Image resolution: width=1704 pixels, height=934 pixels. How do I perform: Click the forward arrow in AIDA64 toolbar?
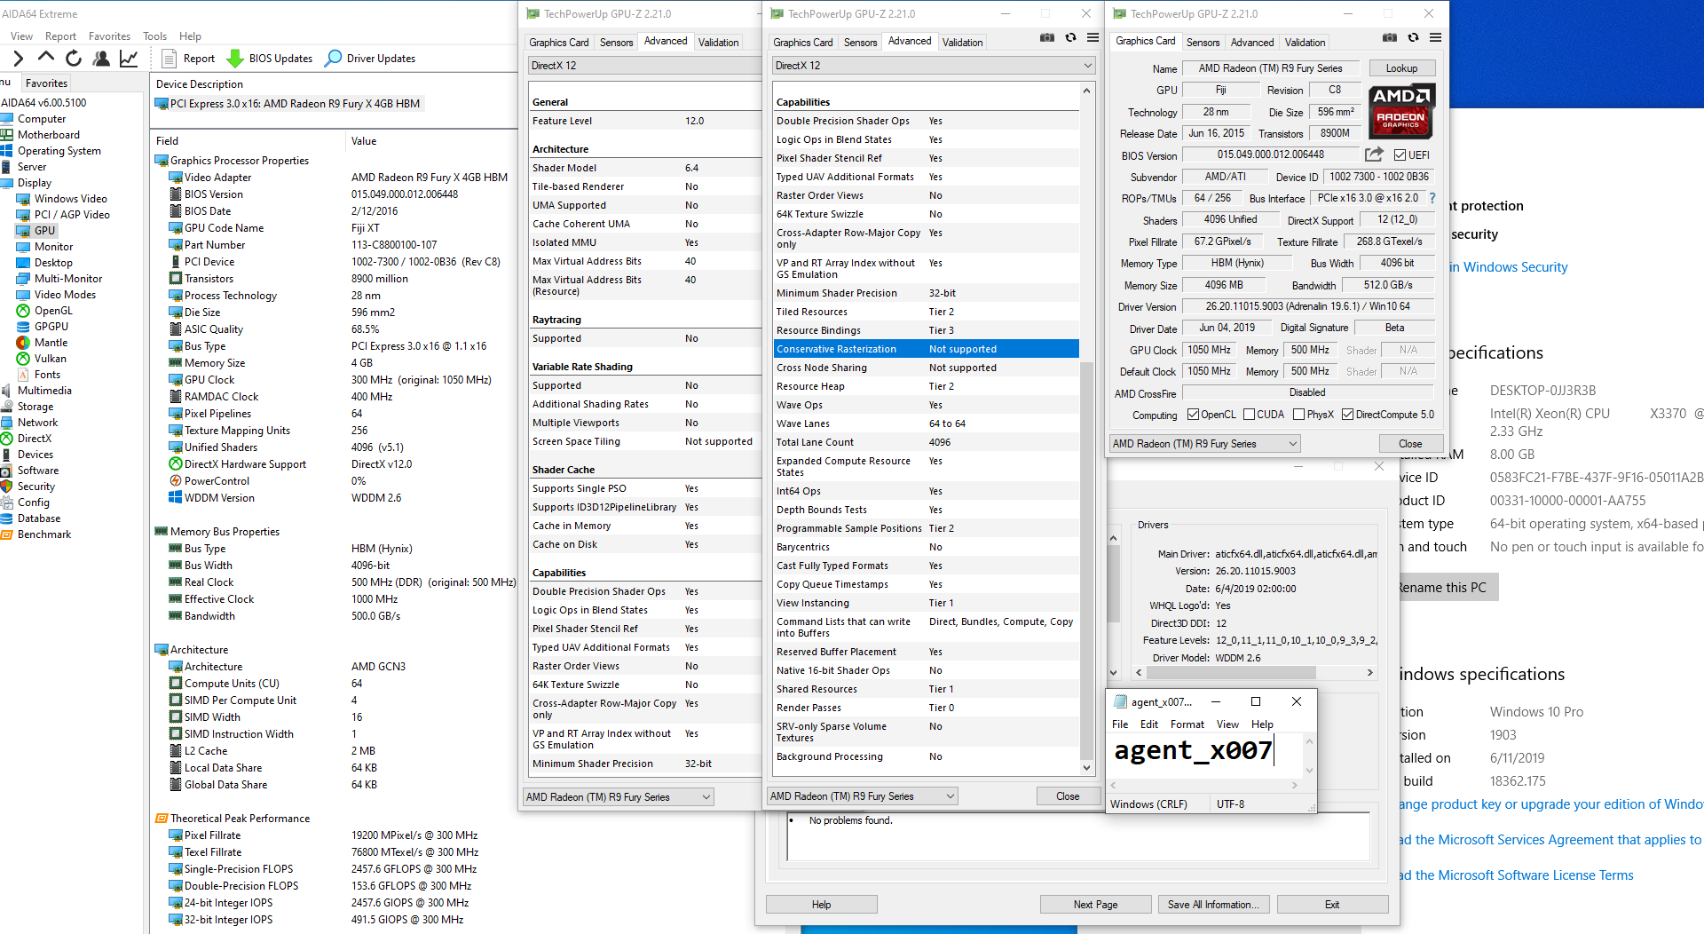tap(18, 59)
